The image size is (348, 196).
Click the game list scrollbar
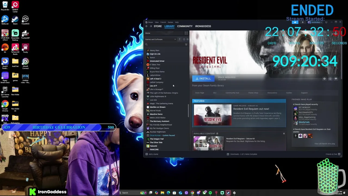tap(188, 111)
